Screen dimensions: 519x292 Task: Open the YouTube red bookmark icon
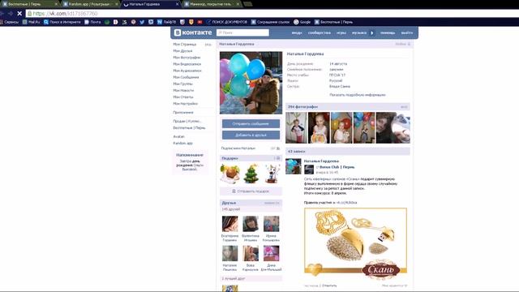[200, 22]
